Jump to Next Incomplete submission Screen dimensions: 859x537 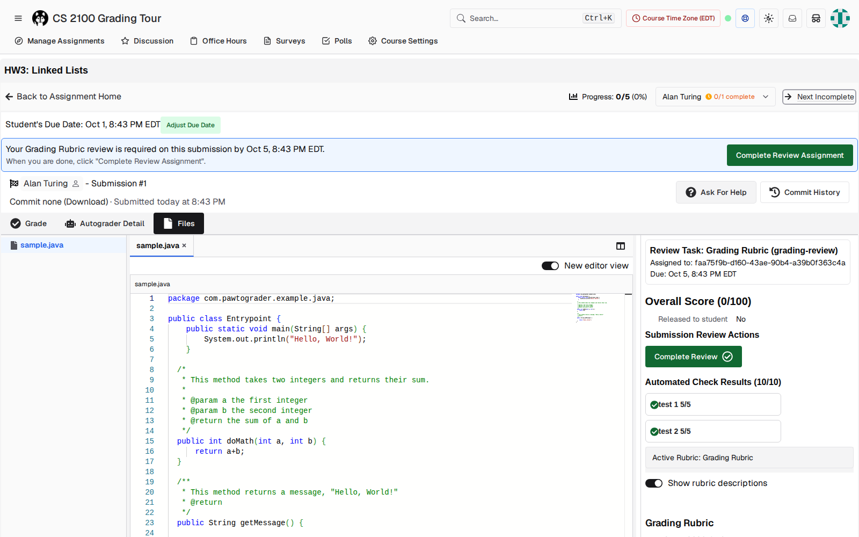tap(819, 97)
